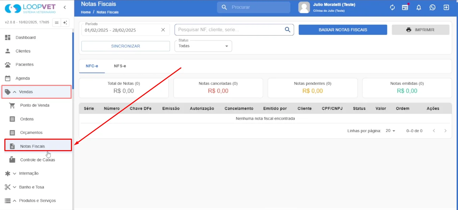Screen dimensions: 458x210
Task: Switch to NFS-e tab
Action: pyautogui.click(x=120, y=66)
